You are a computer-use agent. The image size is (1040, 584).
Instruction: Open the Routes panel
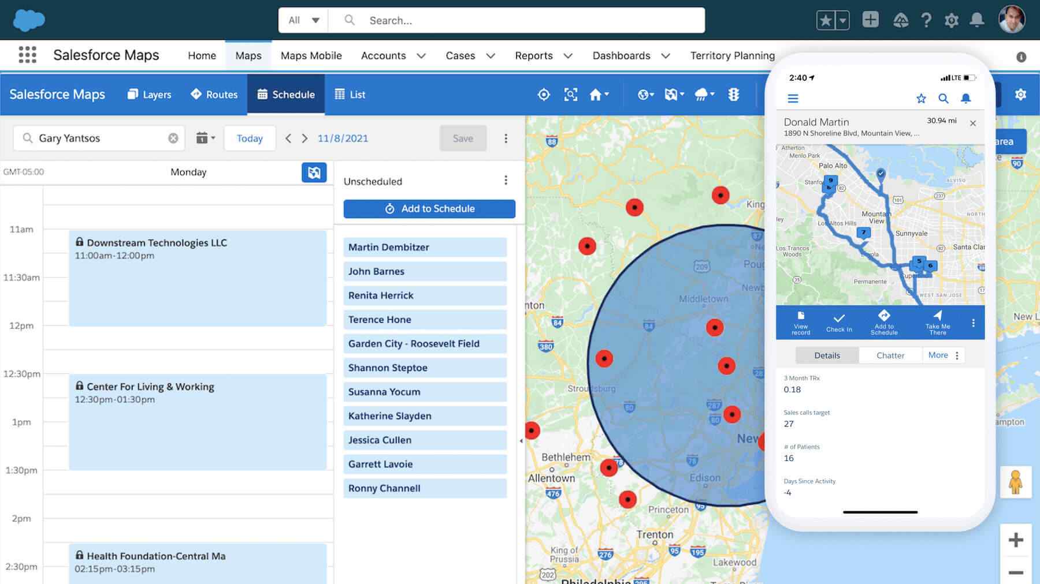click(x=214, y=94)
